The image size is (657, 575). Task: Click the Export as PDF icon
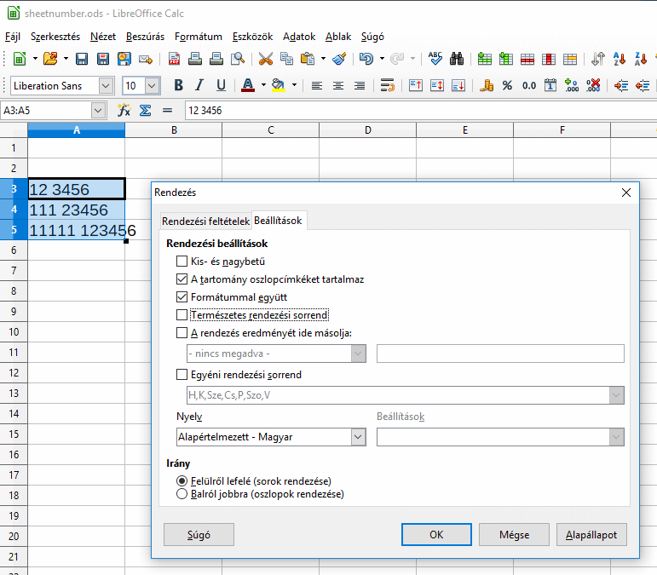pyautogui.click(x=174, y=59)
